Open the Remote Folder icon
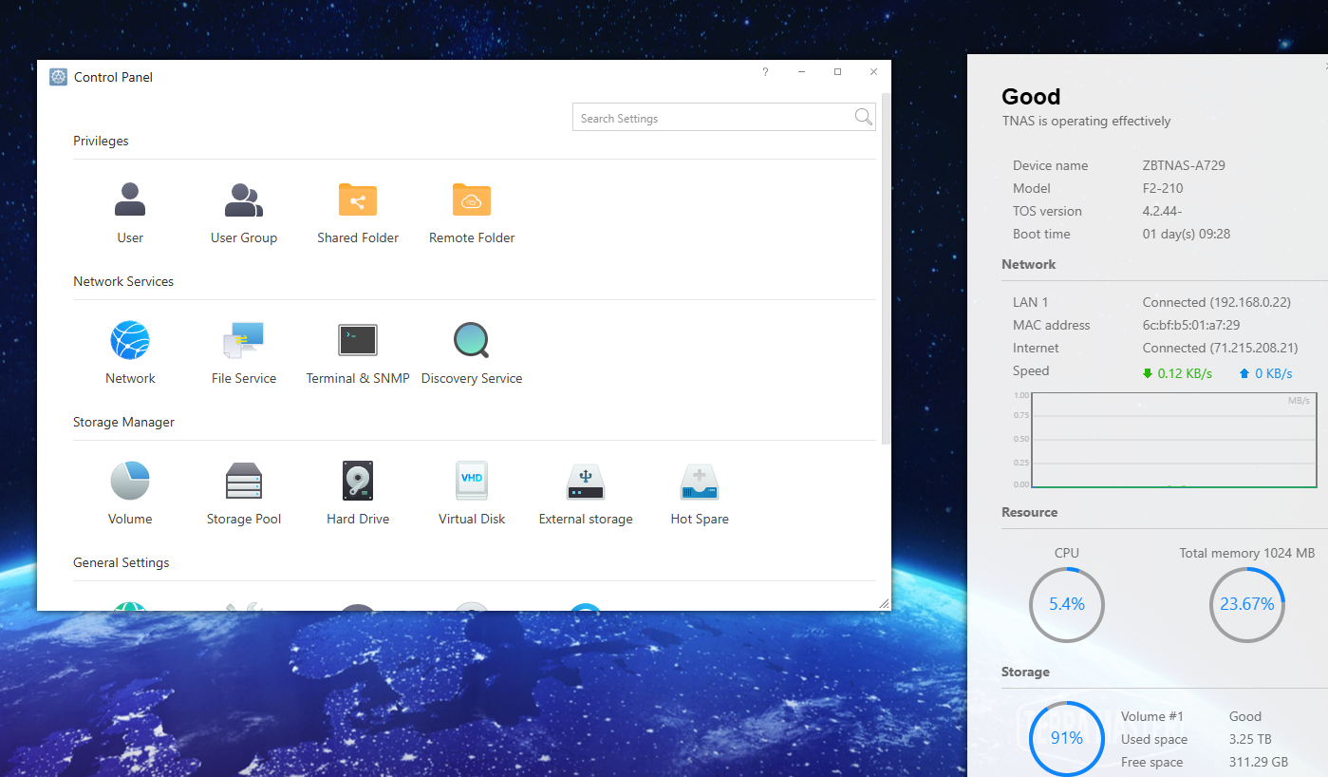 pyautogui.click(x=472, y=200)
